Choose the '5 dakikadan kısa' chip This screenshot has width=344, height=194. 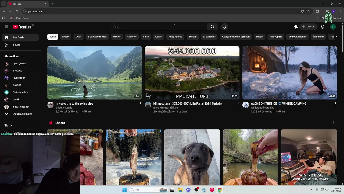(x=97, y=37)
